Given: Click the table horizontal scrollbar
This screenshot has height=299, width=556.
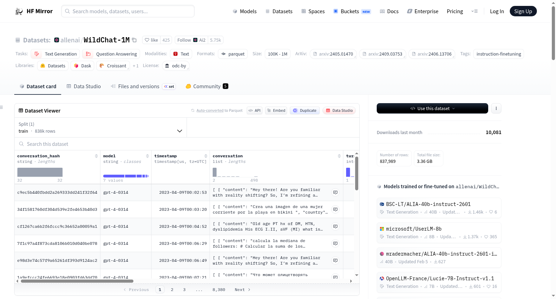Looking at the screenshot, I should tap(77, 281).
